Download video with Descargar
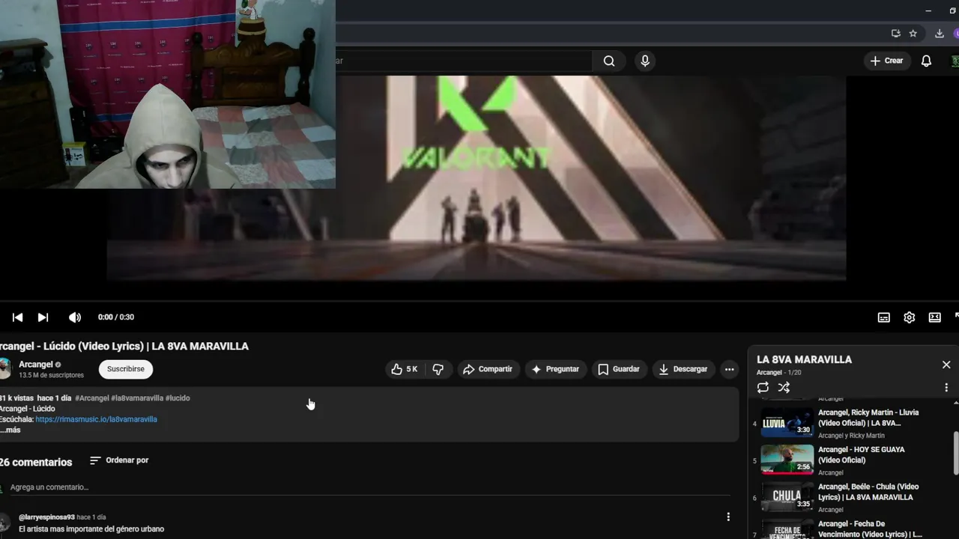This screenshot has height=539, width=959. tap(683, 369)
